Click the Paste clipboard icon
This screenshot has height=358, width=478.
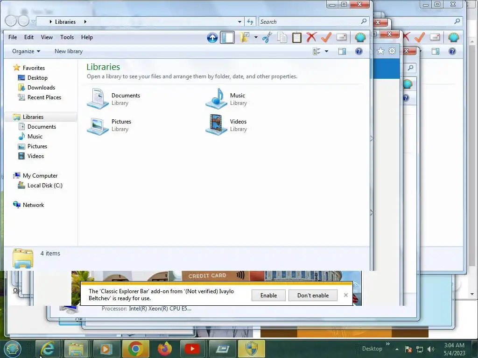(296, 37)
